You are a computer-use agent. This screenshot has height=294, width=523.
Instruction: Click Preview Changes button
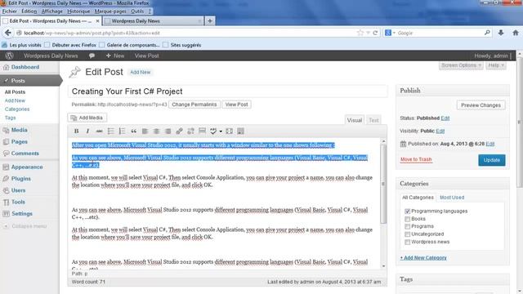[x=481, y=105]
